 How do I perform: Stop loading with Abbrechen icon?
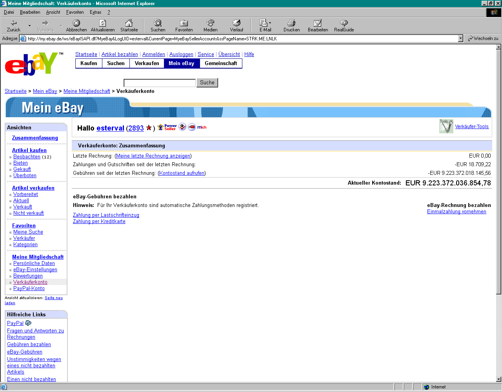(76, 23)
